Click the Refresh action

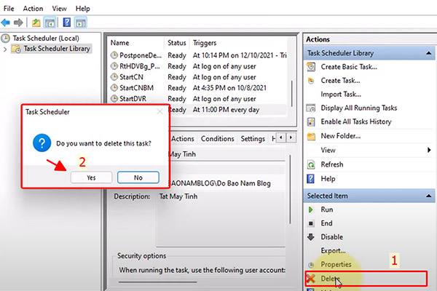pyautogui.click(x=332, y=164)
